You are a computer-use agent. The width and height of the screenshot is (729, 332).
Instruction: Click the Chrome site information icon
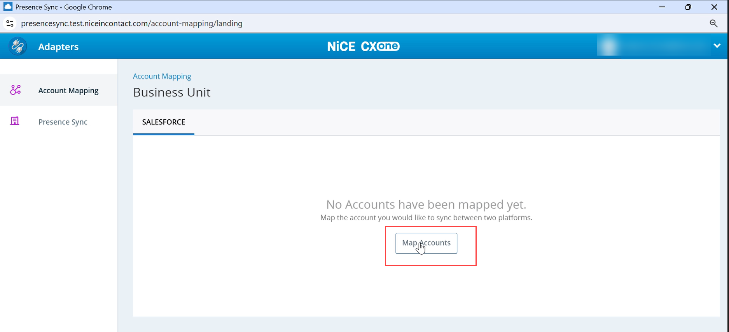[x=10, y=24]
